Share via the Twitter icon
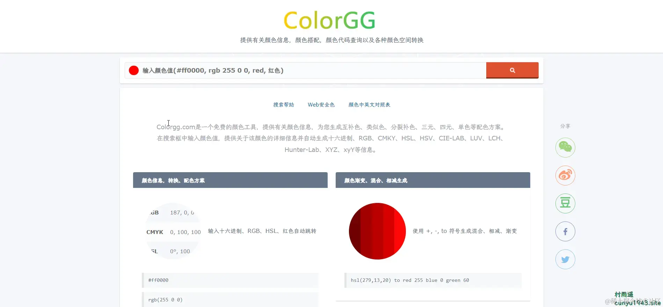Image resolution: width=663 pixels, height=307 pixels. [x=565, y=259]
